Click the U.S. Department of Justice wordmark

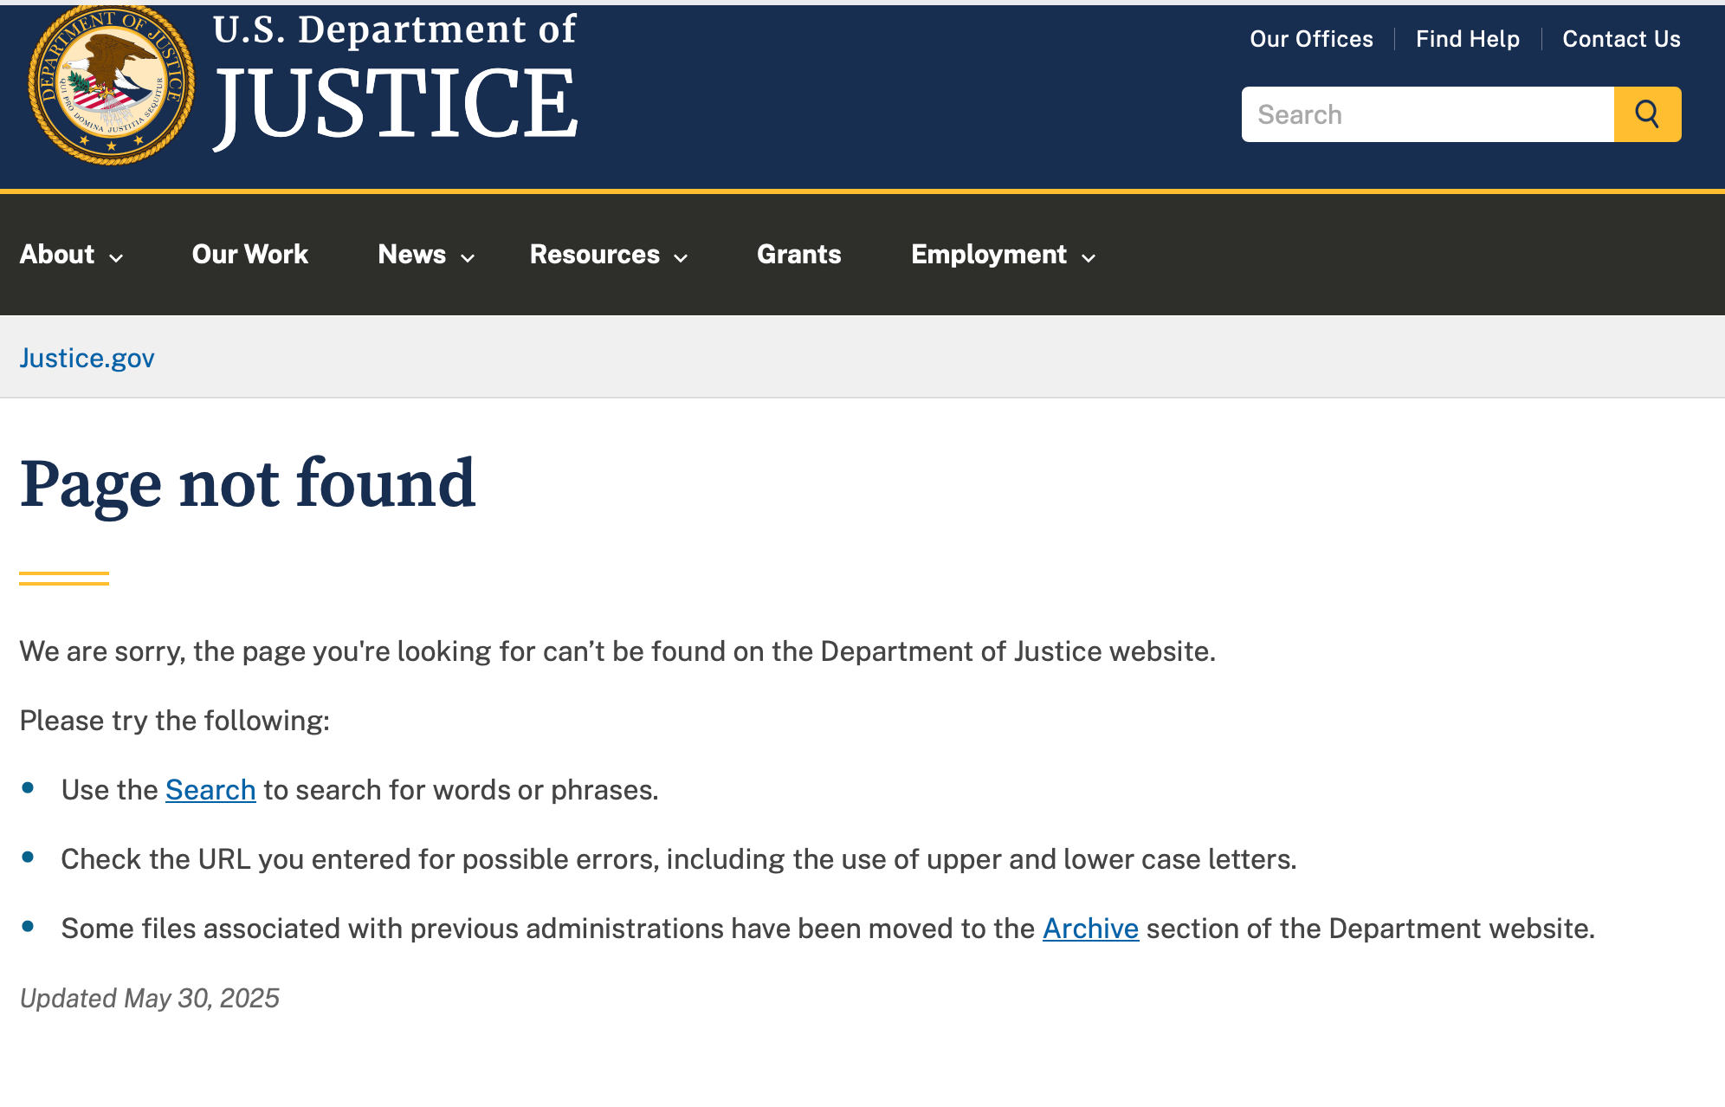[x=396, y=80]
